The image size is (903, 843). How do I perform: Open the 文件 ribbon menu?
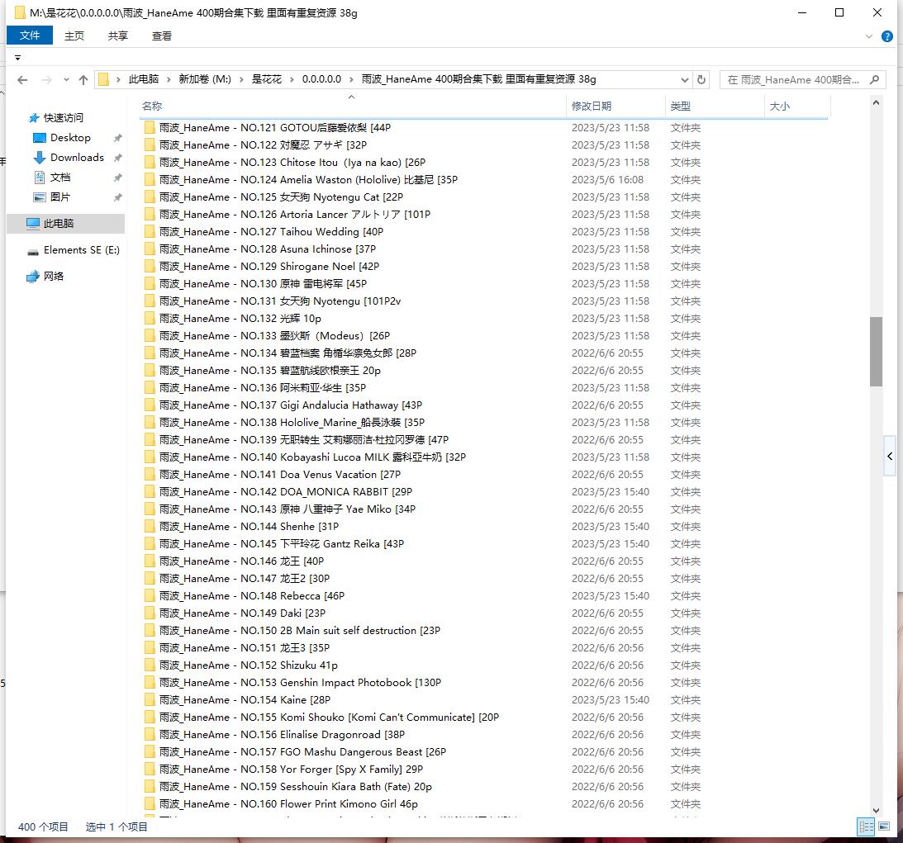pyautogui.click(x=30, y=36)
